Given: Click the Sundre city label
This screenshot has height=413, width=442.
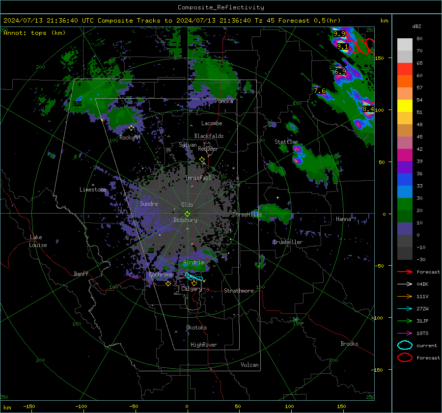Looking at the screenshot, I should (149, 203).
